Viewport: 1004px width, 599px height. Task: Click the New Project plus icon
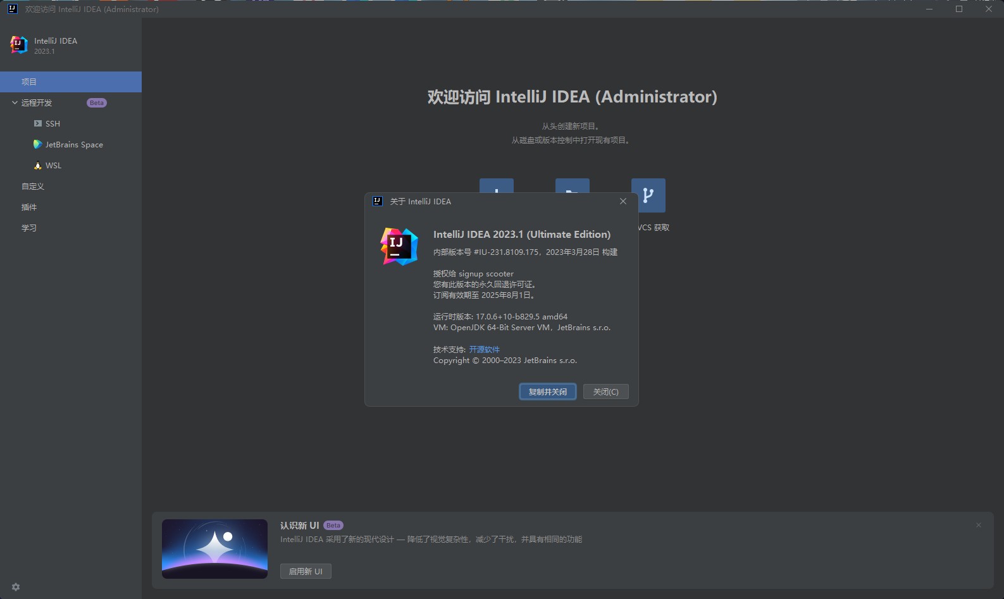(497, 185)
